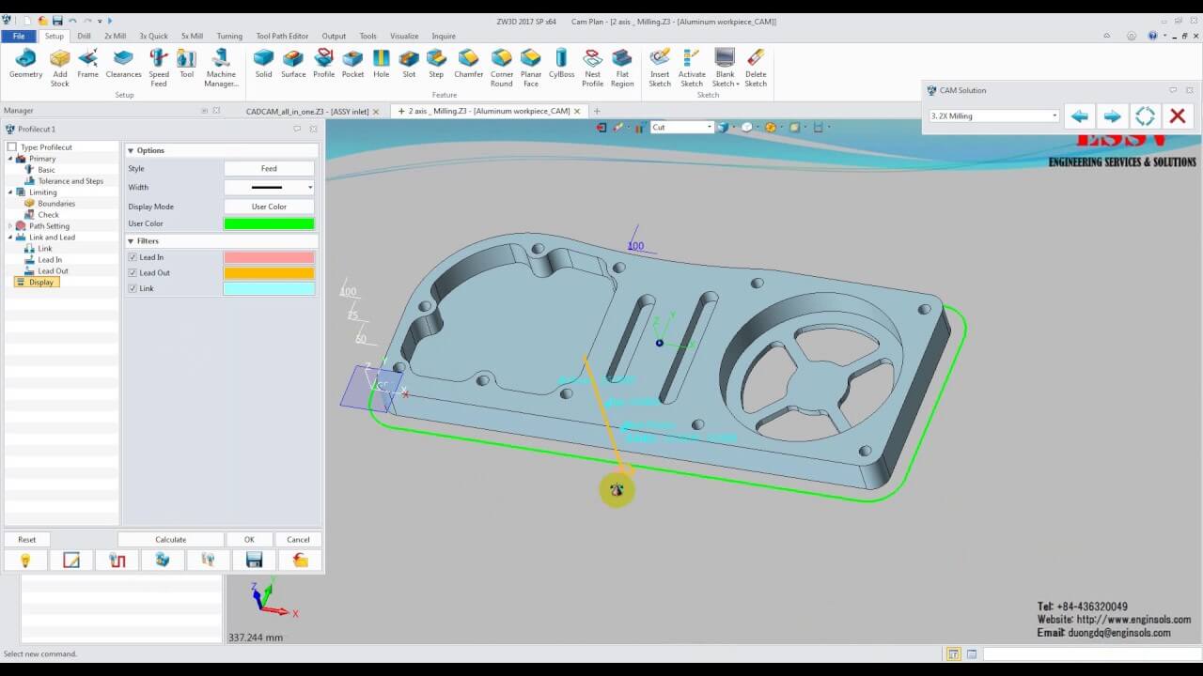Click the green User Color swatch

point(269,223)
